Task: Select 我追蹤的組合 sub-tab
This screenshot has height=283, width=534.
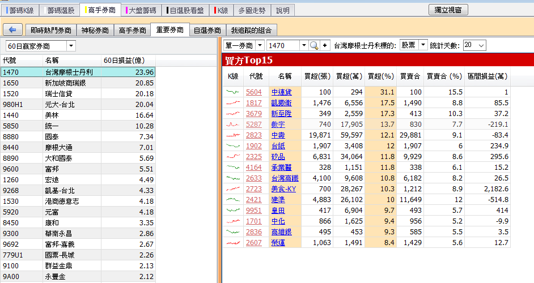Action: pyautogui.click(x=251, y=30)
